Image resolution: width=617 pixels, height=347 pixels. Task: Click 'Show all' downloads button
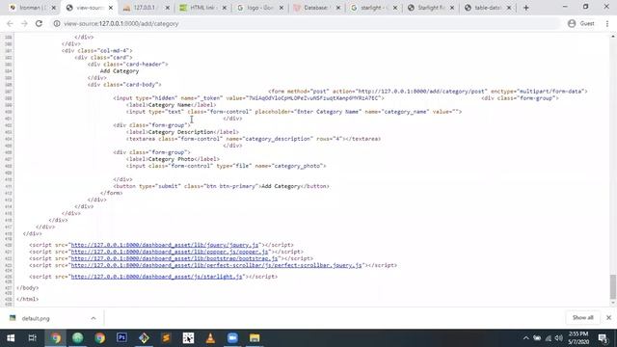582,317
